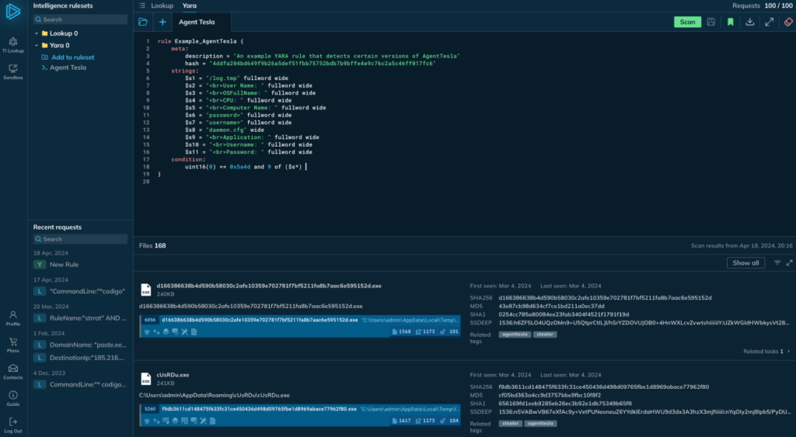This screenshot has height=437, width=796.
Task: Switch to the Lookup tab
Action: click(162, 5)
